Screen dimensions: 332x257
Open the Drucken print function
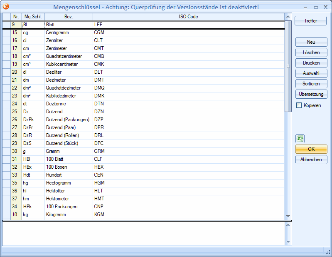[311, 63]
